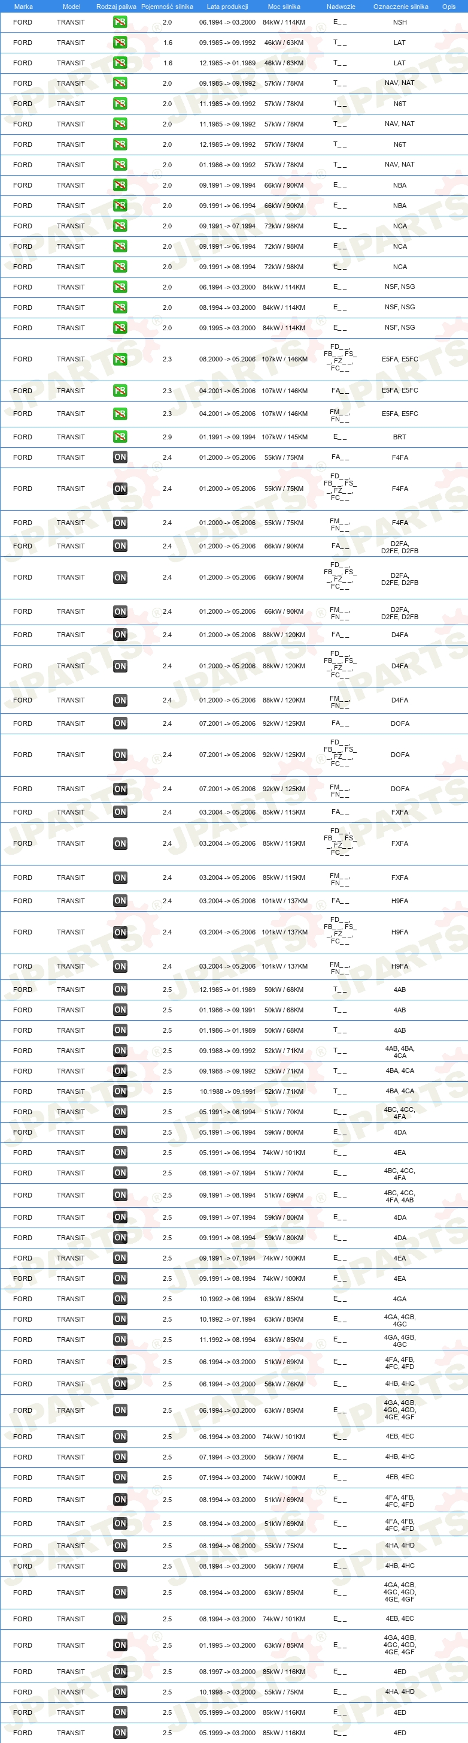Click the Marka column header

(23, 7)
